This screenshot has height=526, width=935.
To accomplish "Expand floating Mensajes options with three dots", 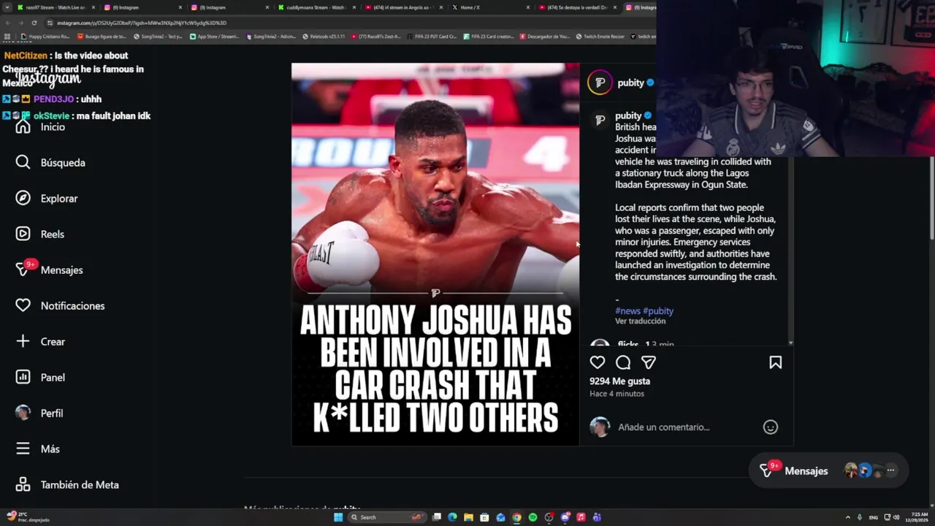I will click(x=890, y=471).
